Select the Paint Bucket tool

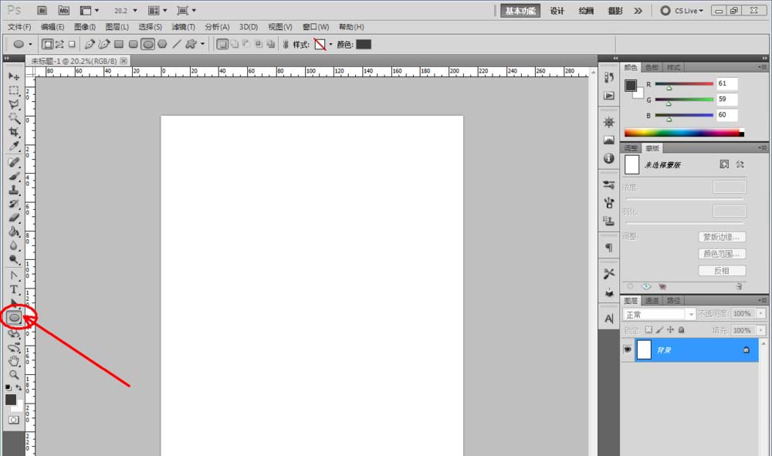[x=14, y=231]
